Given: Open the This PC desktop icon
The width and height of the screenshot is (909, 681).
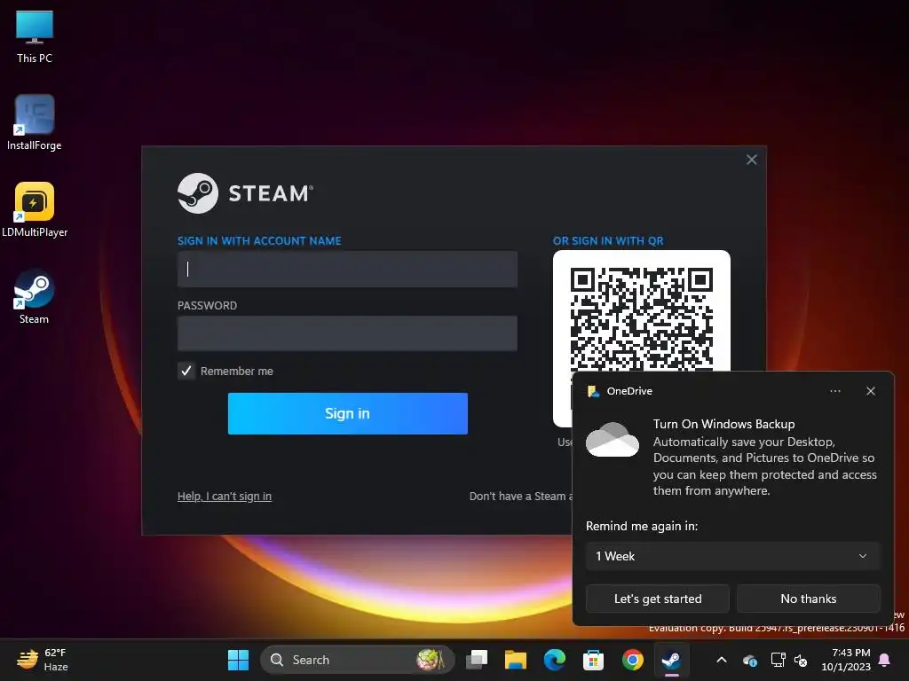Looking at the screenshot, I should pos(35,35).
